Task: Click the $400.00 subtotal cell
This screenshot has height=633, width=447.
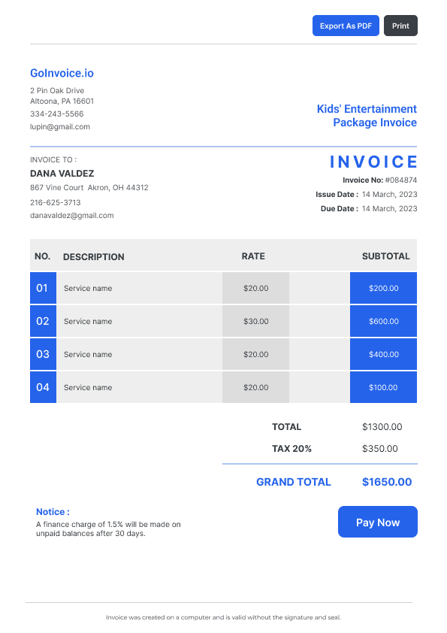Action: coord(383,354)
